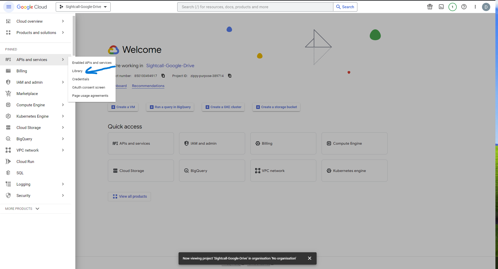Viewport: 498px width, 269px height.
Task: Click View all products button
Action: (x=130, y=197)
